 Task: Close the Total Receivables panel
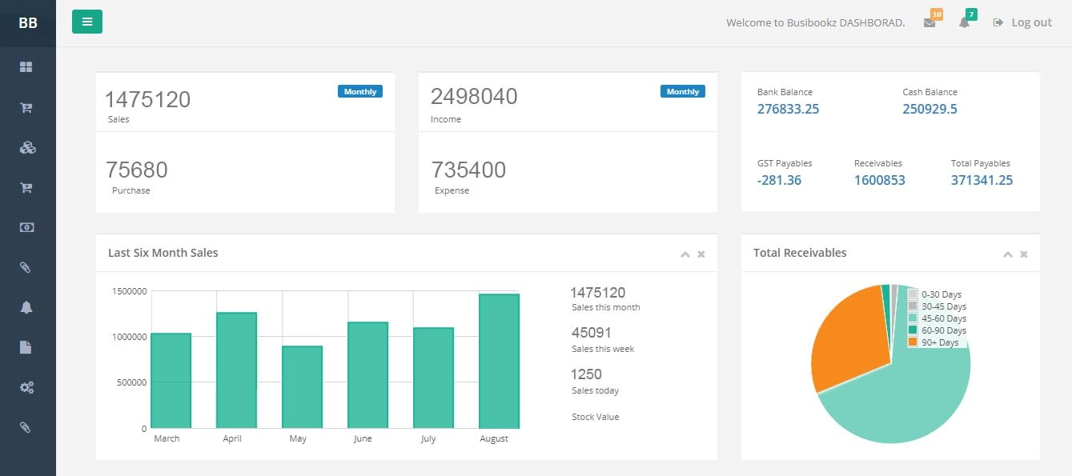[1024, 254]
